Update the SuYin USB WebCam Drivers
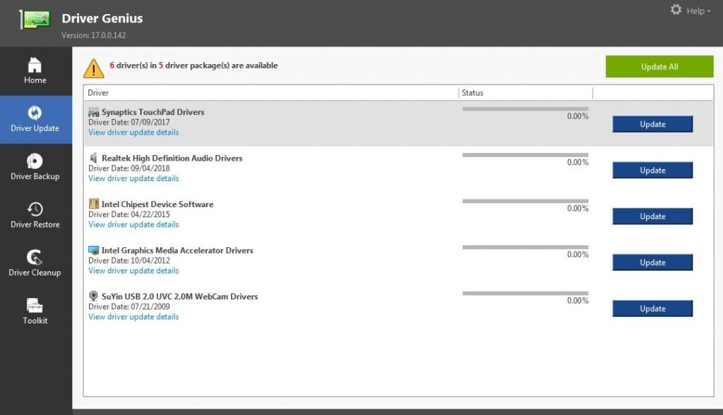 coord(652,308)
